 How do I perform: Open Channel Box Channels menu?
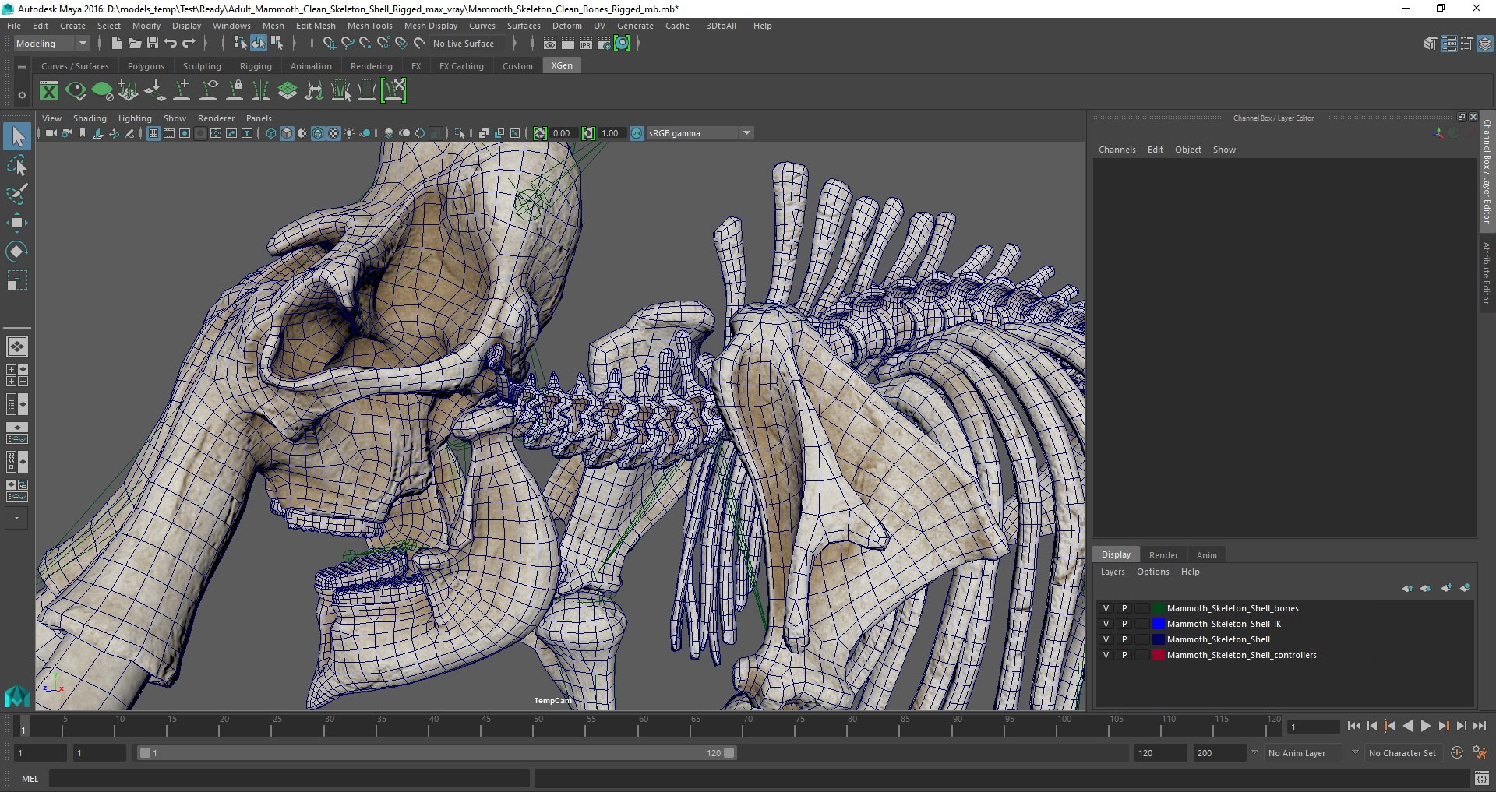point(1117,150)
